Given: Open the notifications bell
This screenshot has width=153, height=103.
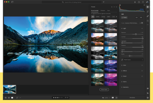Looking at the screenshot, I should click(135, 2).
